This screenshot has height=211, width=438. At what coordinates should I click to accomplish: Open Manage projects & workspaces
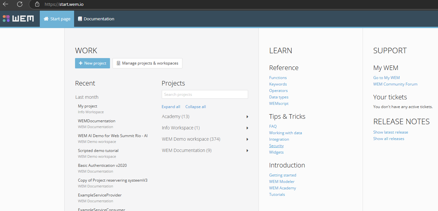148,63
